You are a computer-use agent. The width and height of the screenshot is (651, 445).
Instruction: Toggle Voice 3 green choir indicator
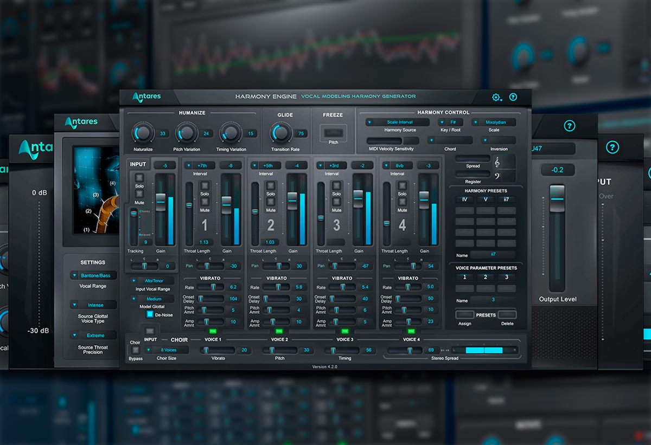point(344,331)
